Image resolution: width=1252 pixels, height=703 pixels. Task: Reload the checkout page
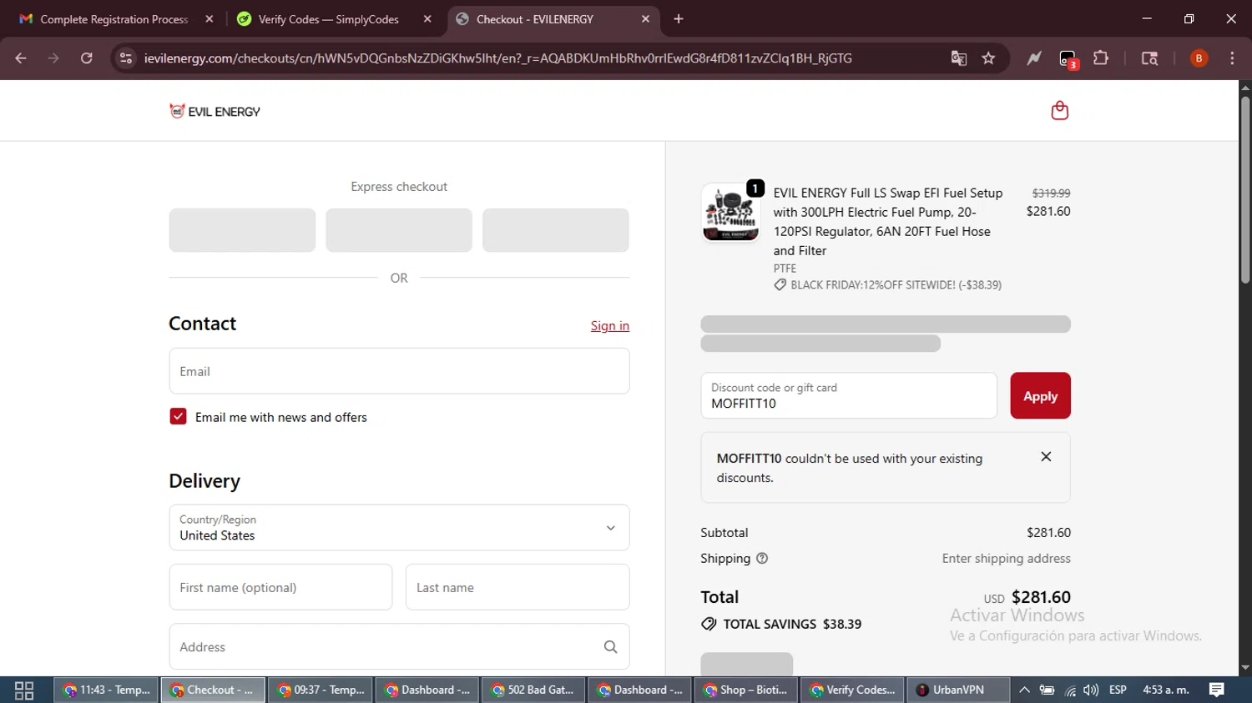pos(86,58)
